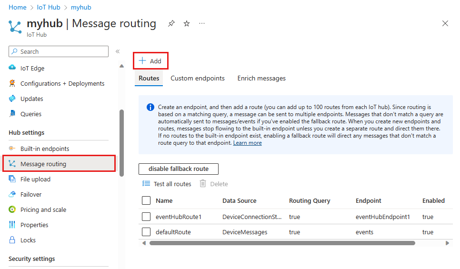The height and width of the screenshot is (269, 460).
Task: Check the select-all routes header checkbox
Action: point(146,201)
